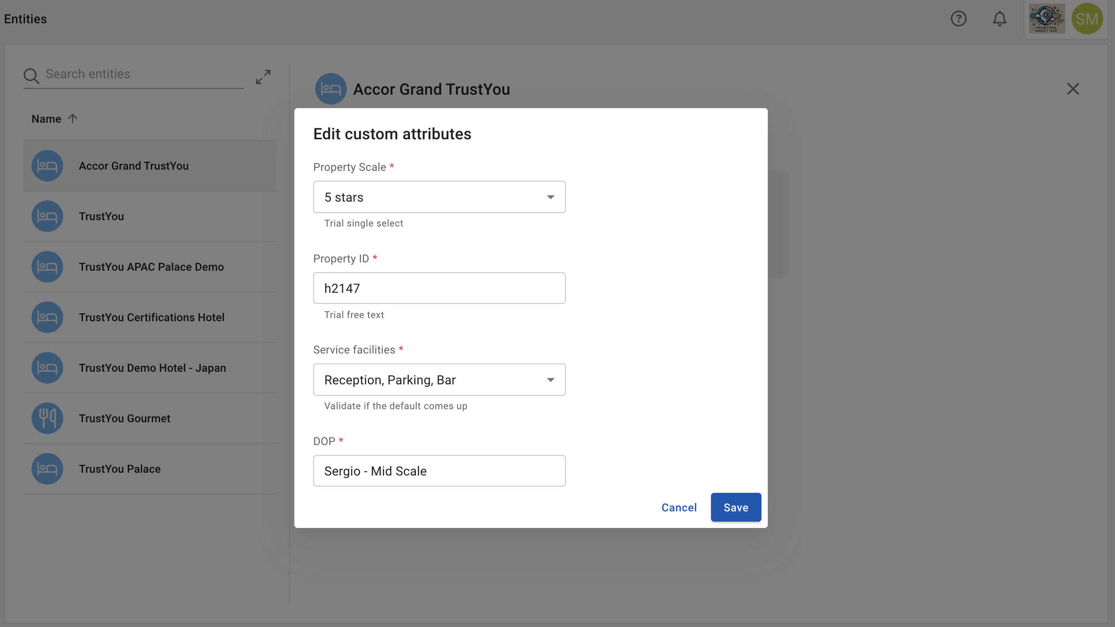Click the restaurant icon for TrustYou Gourmet
1115x627 pixels.
(47, 418)
